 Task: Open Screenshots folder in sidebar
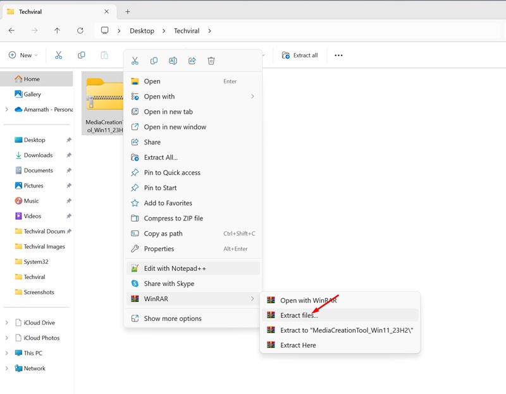click(37, 292)
